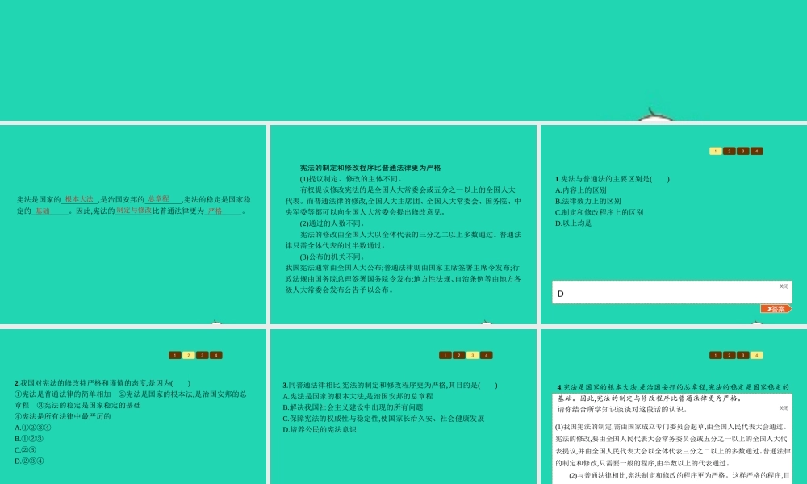The image size is (807, 484).
Task: Click question 4 prompt 请你结合所学知识谈谈对这段话的认识
Action: point(623,410)
